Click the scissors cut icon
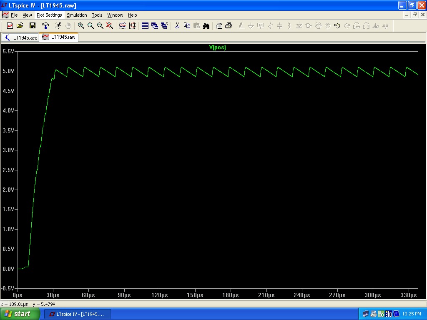 point(177,25)
